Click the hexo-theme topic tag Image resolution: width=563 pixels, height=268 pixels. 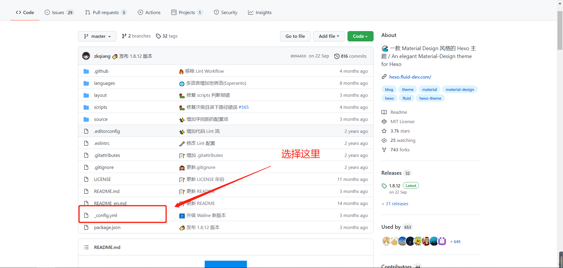pyautogui.click(x=430, y=98)
